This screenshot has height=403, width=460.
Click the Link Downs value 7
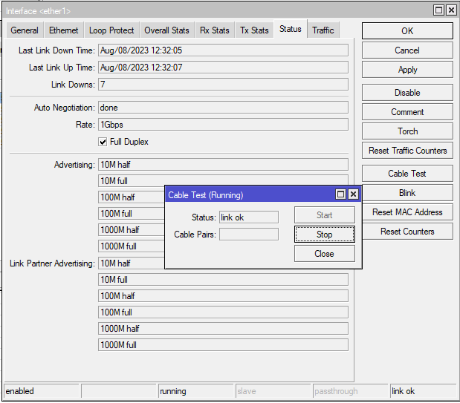pyautogui.click(x=223, y=85)
